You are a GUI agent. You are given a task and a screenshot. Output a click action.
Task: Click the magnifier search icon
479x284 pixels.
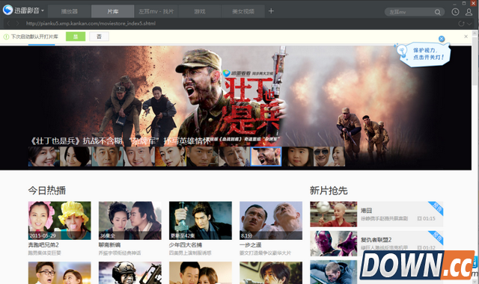click(437, 12)
